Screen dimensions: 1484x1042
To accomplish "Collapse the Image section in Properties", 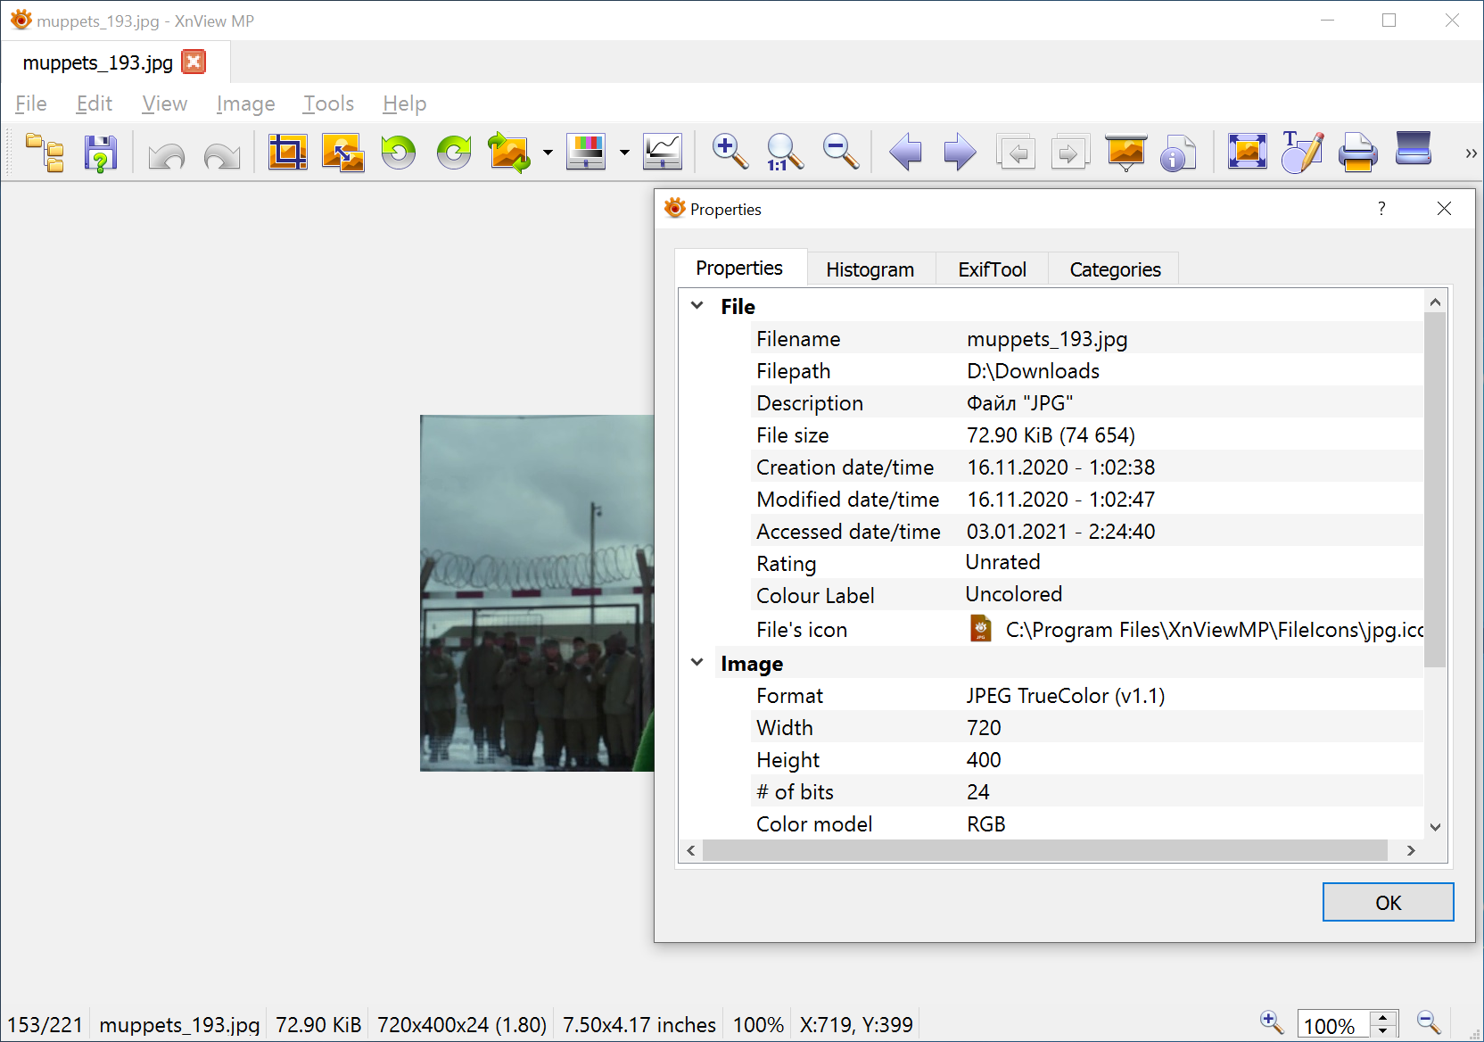I will click(697, 662).
